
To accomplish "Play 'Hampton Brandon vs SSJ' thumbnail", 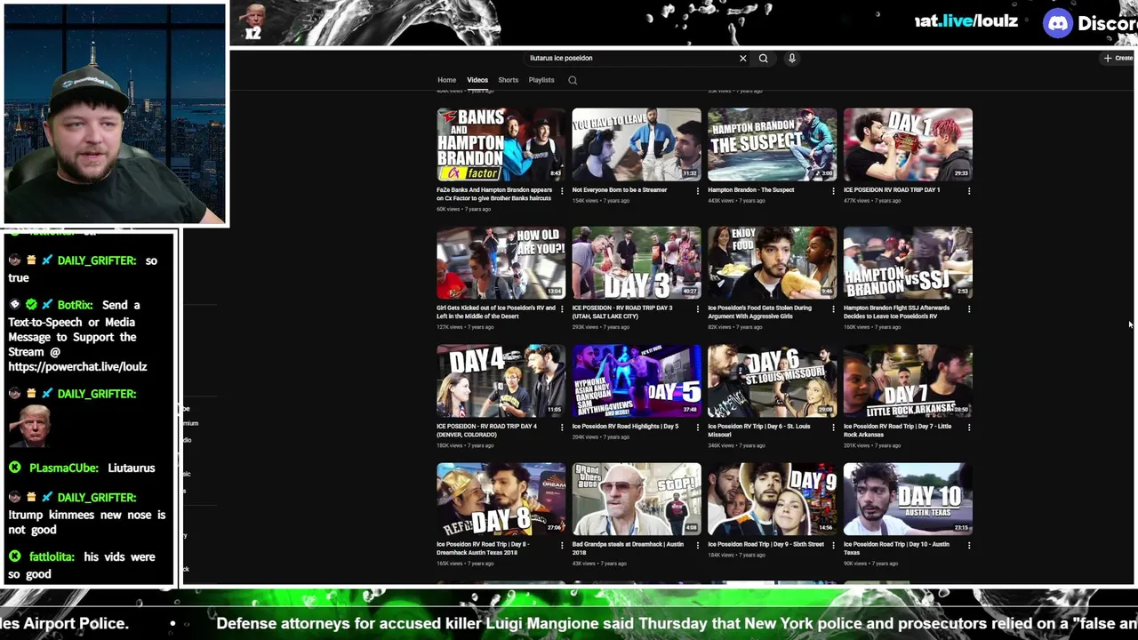I will (908, 263).
